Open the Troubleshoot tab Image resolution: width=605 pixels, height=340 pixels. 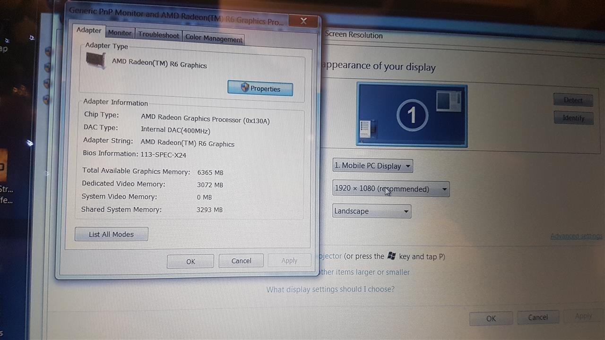click(159, 35)
